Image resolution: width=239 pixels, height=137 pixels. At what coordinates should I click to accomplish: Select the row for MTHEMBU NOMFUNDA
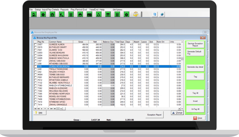(107, 94)
